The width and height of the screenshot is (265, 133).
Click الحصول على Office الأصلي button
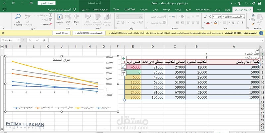point(89,33)
